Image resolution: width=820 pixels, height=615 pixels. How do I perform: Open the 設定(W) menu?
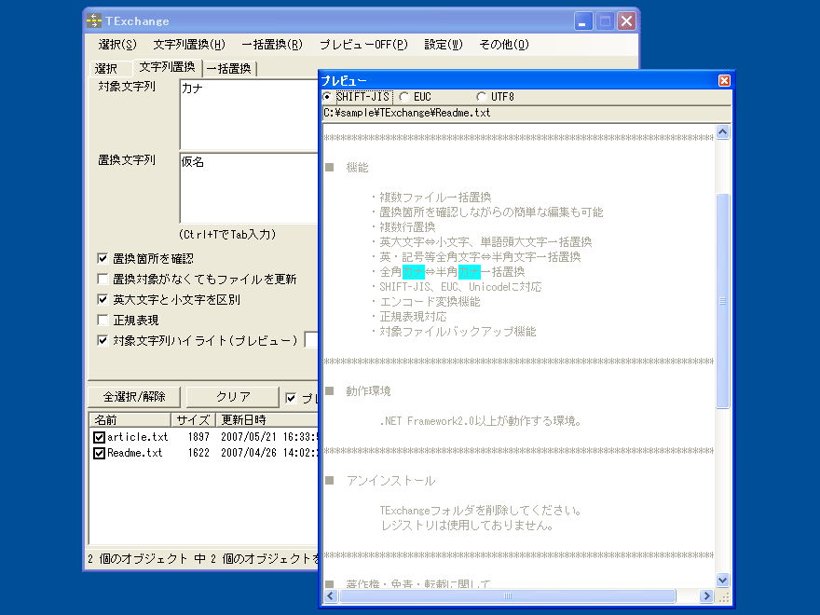click(x=444, y=45)
